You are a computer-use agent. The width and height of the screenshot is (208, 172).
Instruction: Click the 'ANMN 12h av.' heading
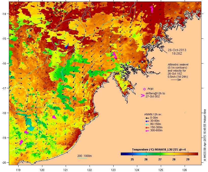point(153,114)
